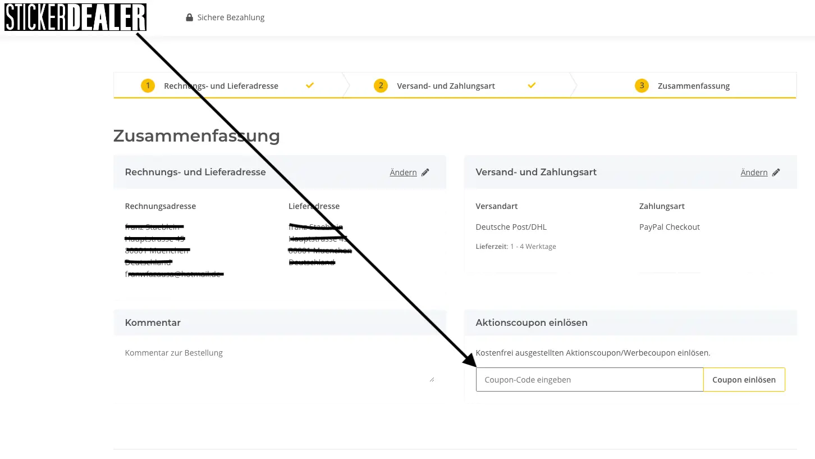The image size is (815, 459).
Task: Click the padlock icon beside Sichere Bezahlung
Action: [x=189, y=17]
